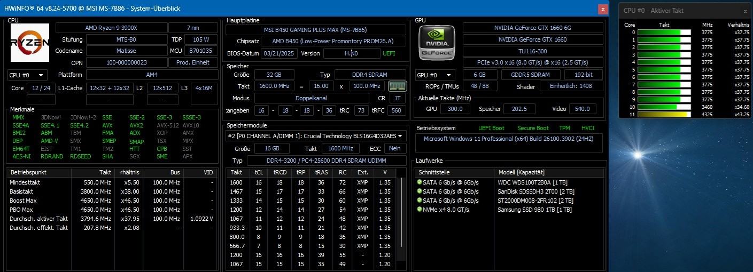Close the HWiNFO System-Überblick window
This screenshot has width=753, height=272.
(x=603, y=9)
